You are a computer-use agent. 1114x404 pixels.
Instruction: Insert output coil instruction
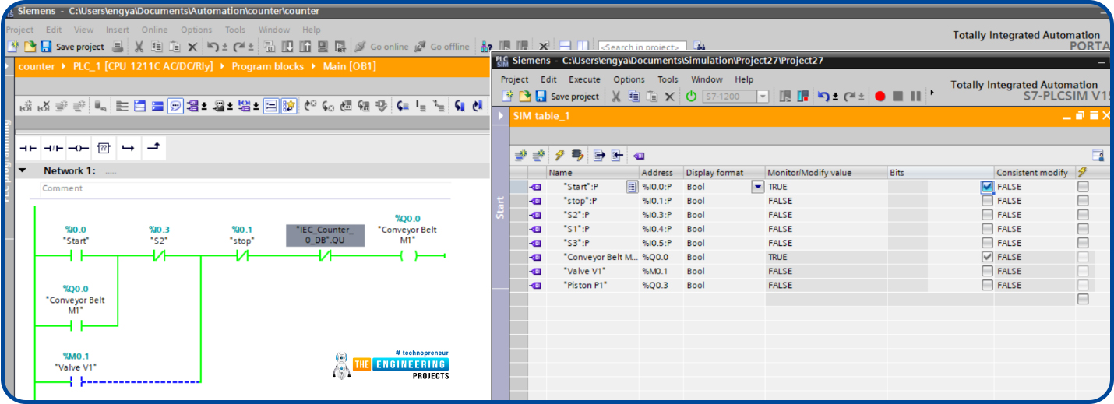click(78, 147)
